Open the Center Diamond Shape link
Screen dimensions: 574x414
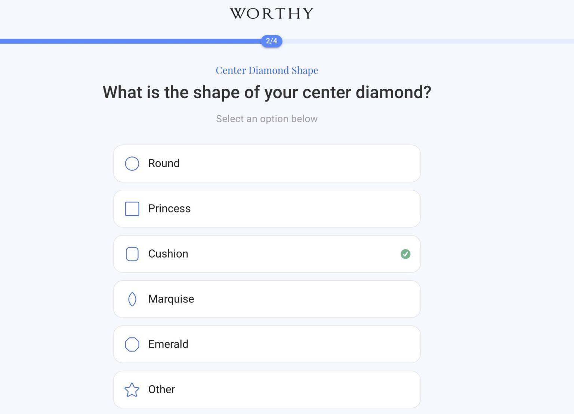[267, 70]
